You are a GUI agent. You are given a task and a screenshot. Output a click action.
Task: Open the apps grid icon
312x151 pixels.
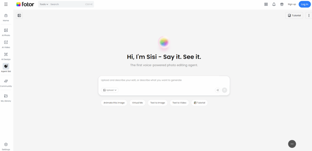[266, 4]
